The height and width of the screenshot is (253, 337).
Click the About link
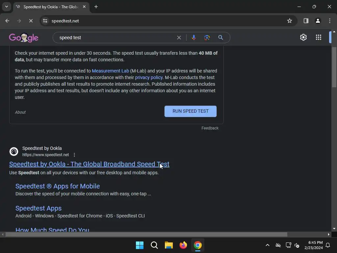click(x=20, y=112)
